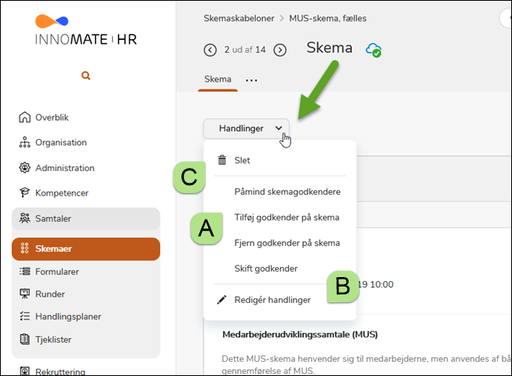Click the cloud sync status icon
The height and width of the screenshot is (376, 512).
[x=373, y=49]
